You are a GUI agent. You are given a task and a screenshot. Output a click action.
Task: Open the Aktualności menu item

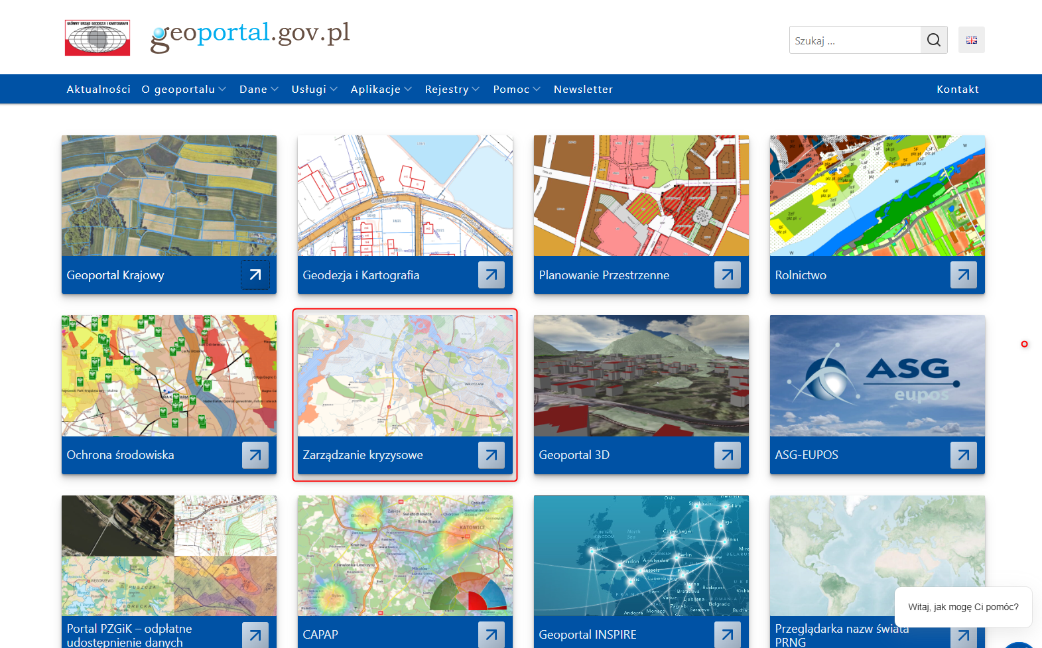(x=99, y=89)
